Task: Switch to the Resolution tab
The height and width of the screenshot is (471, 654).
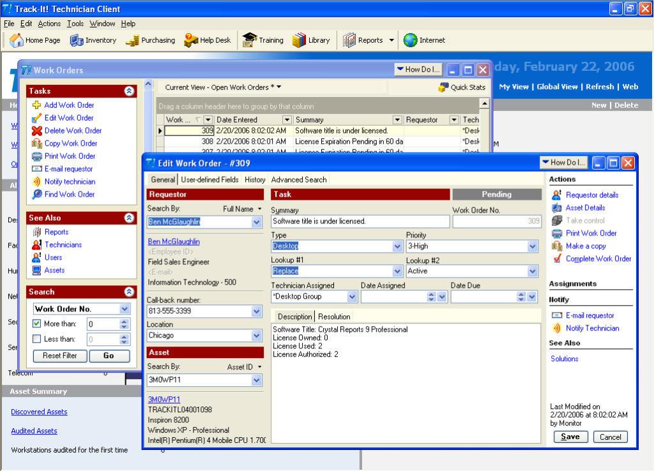Action: click(x=333, y=317)
